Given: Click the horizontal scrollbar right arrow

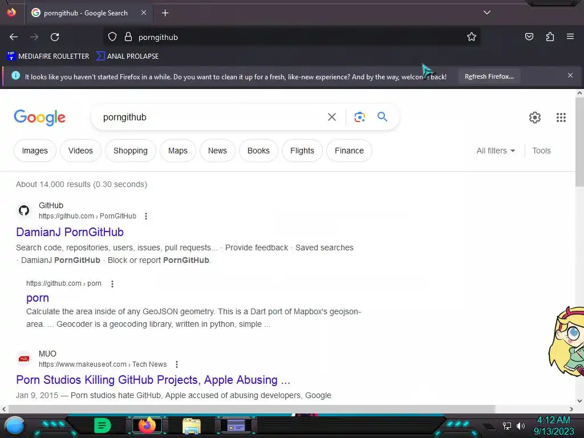Looking at the screenshot, I should tap(571, 409).
